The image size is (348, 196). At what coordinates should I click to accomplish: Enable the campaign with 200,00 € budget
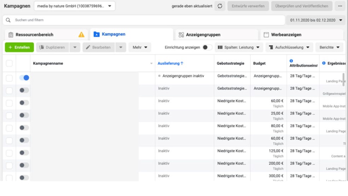click(24, 165)
